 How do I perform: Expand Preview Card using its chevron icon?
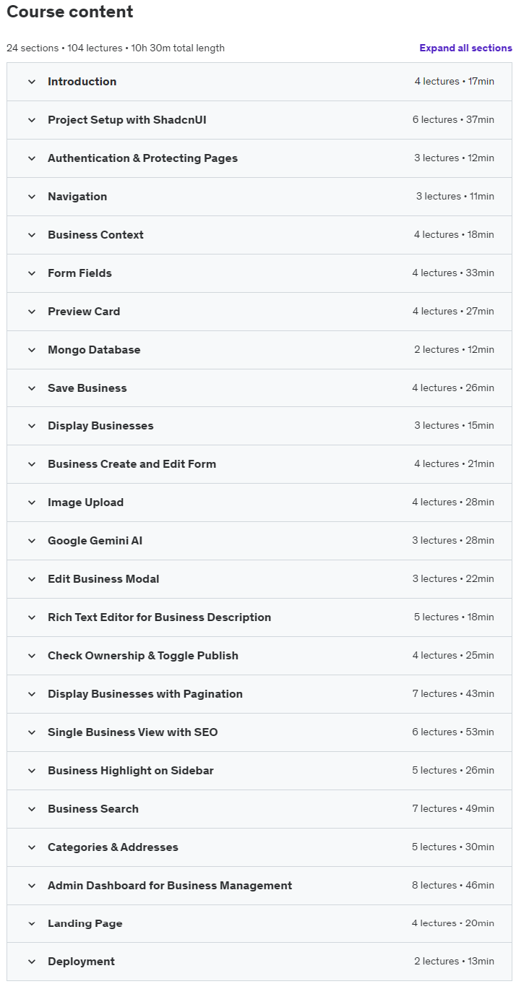click(x=32, y=312)
